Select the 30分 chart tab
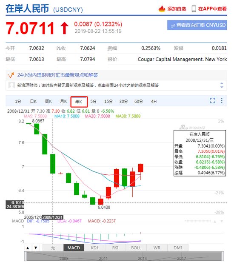The height and width of the screenshot is (262, 234). [124, 101]
